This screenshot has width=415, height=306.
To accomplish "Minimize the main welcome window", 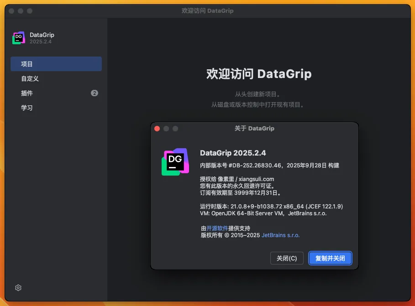I will pos(21,10).
